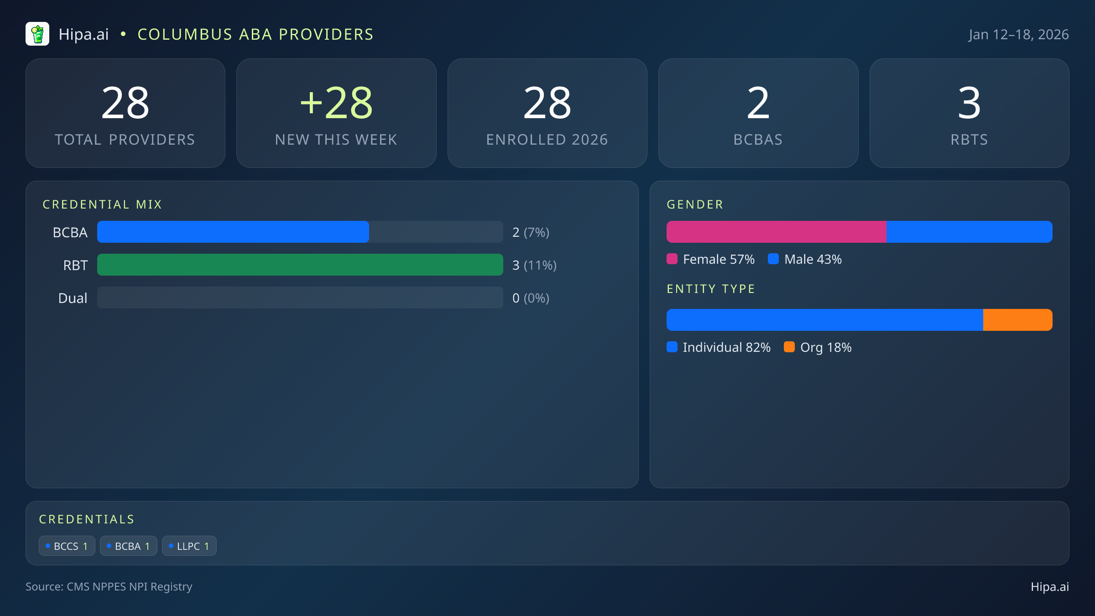Click the blue dot on BCCS chip
This screenshot has width=1095, height=616.
(48, 545)
